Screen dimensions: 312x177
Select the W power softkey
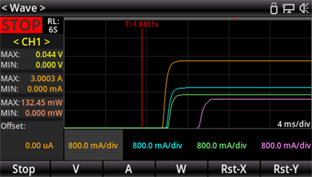click(x=181, y=169)
